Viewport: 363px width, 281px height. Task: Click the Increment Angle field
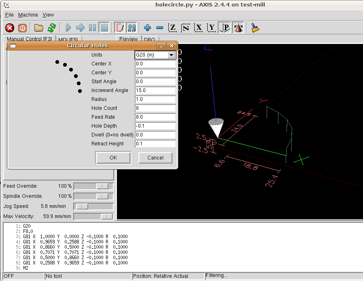155,90
